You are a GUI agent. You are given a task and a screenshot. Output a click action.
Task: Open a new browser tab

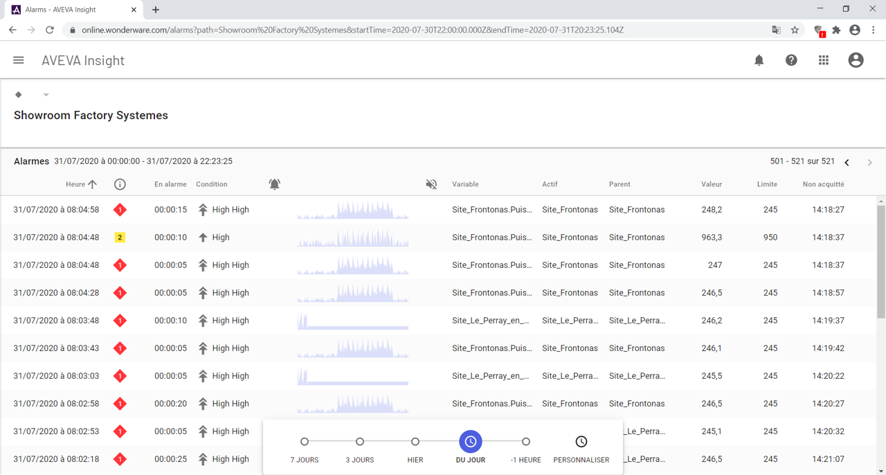coord(156,10)
